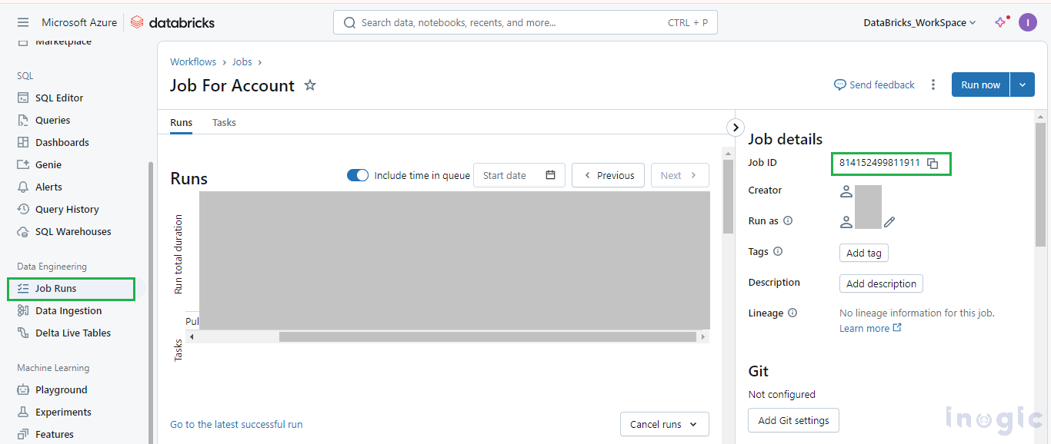Copy the Job ID to clipboard
Screen dimensions: 1051x444
(x=933, y=164)
